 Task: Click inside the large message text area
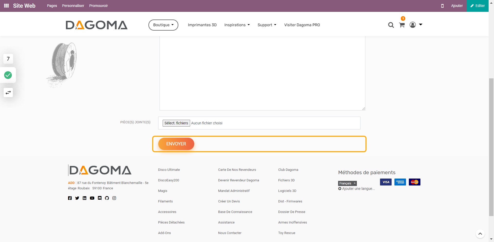coord(262,73)
